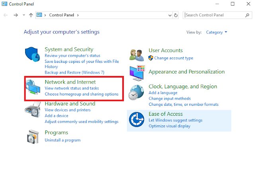Open the System and Security shield icon

[33, 54]
